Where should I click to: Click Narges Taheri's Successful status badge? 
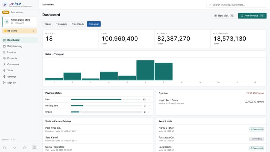[256, 129]
